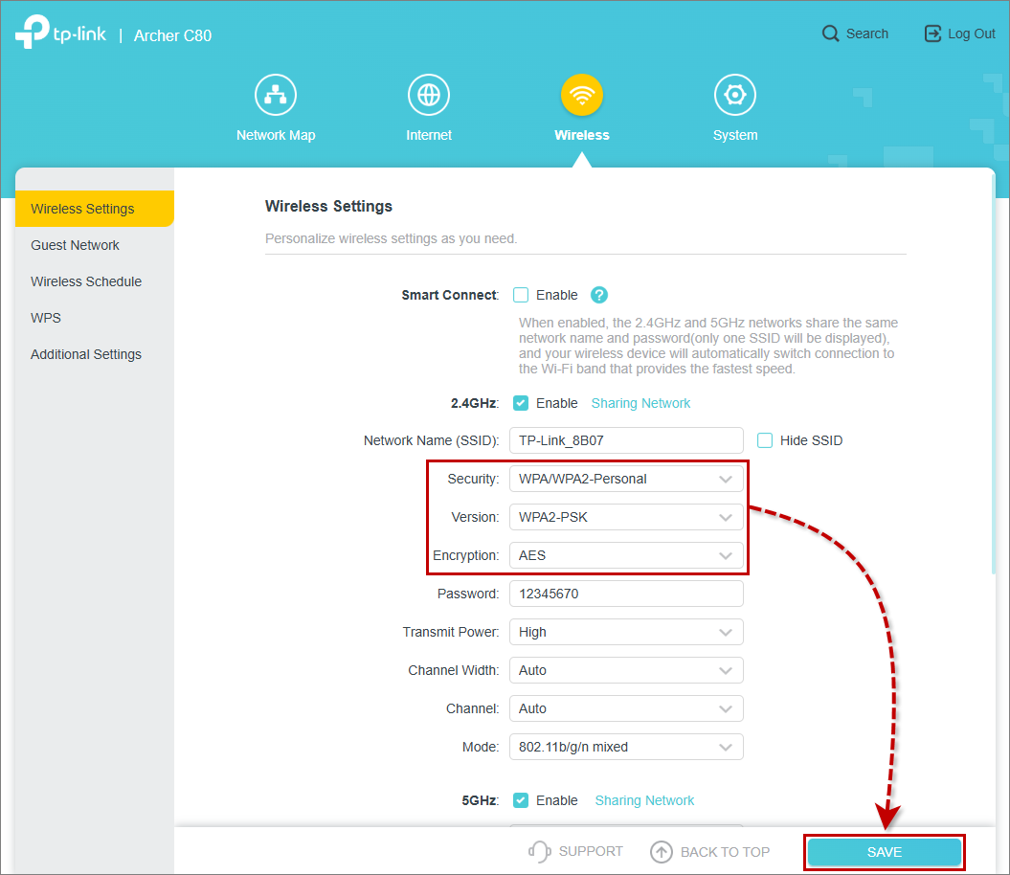1010x875 pixels.
Task: Expand the Mode 802.11b/g/n mixed dropdown
Action: [626, 747]
